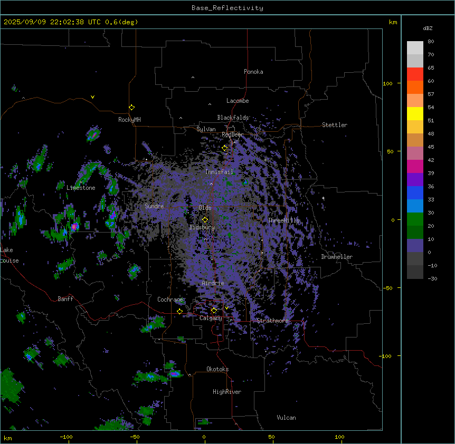Viewport: 455px width, 444px height.
Task: Click the RedDeer city label
Action: pyautogui.click(x=232, y=134)
